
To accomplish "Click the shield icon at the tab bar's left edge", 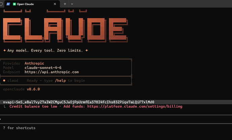I will (x=1, y=4).
